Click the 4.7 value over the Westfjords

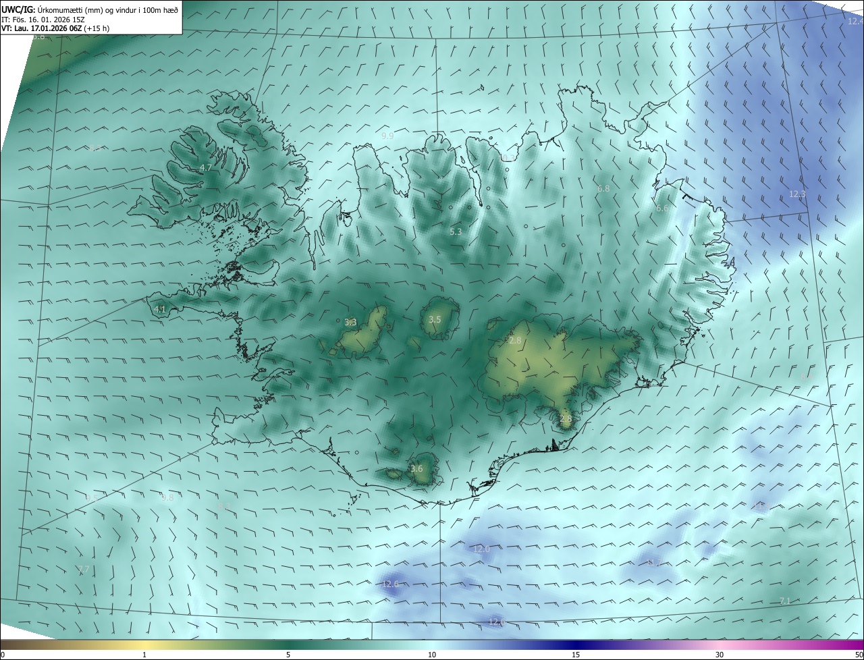pos(206,167)
